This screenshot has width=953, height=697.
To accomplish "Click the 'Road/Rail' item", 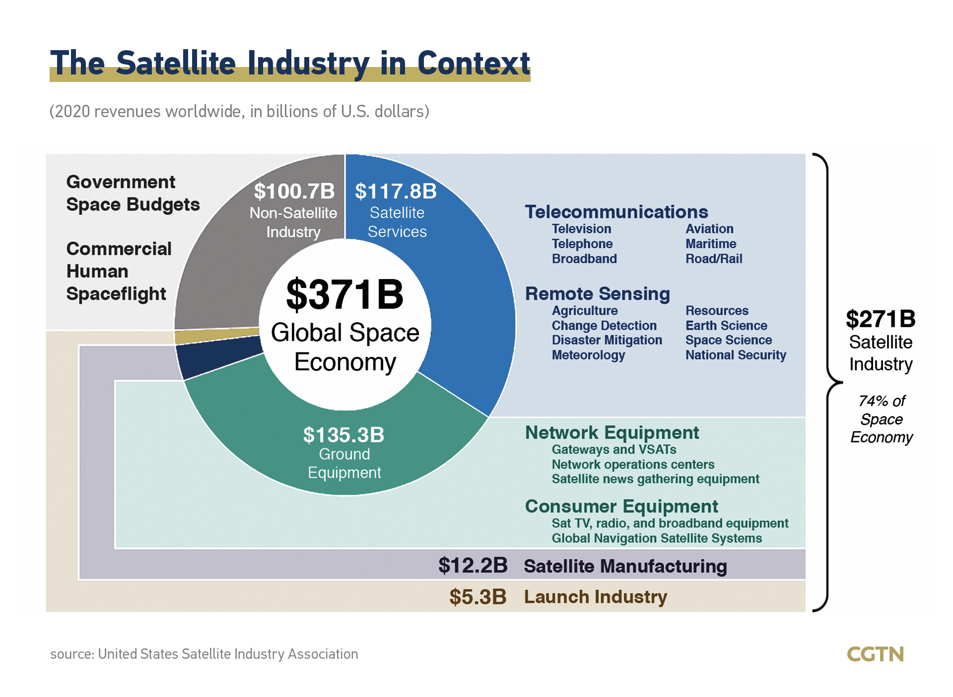I will 714,259.
